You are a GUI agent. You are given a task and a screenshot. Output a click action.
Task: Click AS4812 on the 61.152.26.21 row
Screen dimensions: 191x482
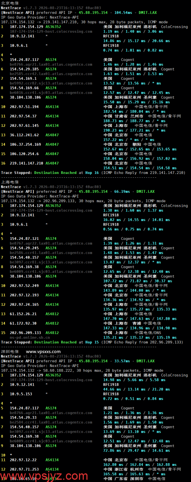point(52,314)
